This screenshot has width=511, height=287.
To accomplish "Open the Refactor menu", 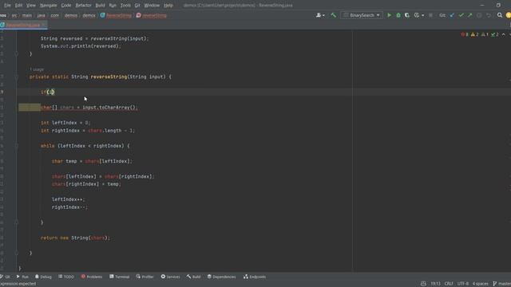I will [83, 6].
